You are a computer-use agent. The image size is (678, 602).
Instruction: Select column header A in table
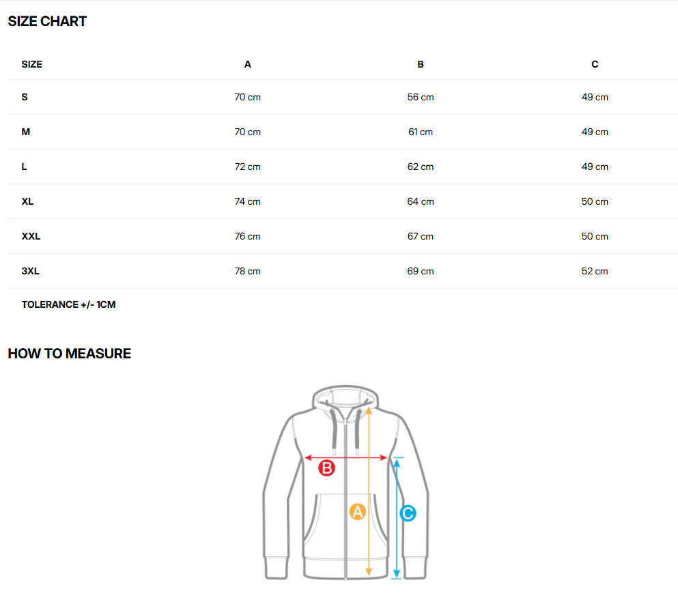(x=248, y=64)
